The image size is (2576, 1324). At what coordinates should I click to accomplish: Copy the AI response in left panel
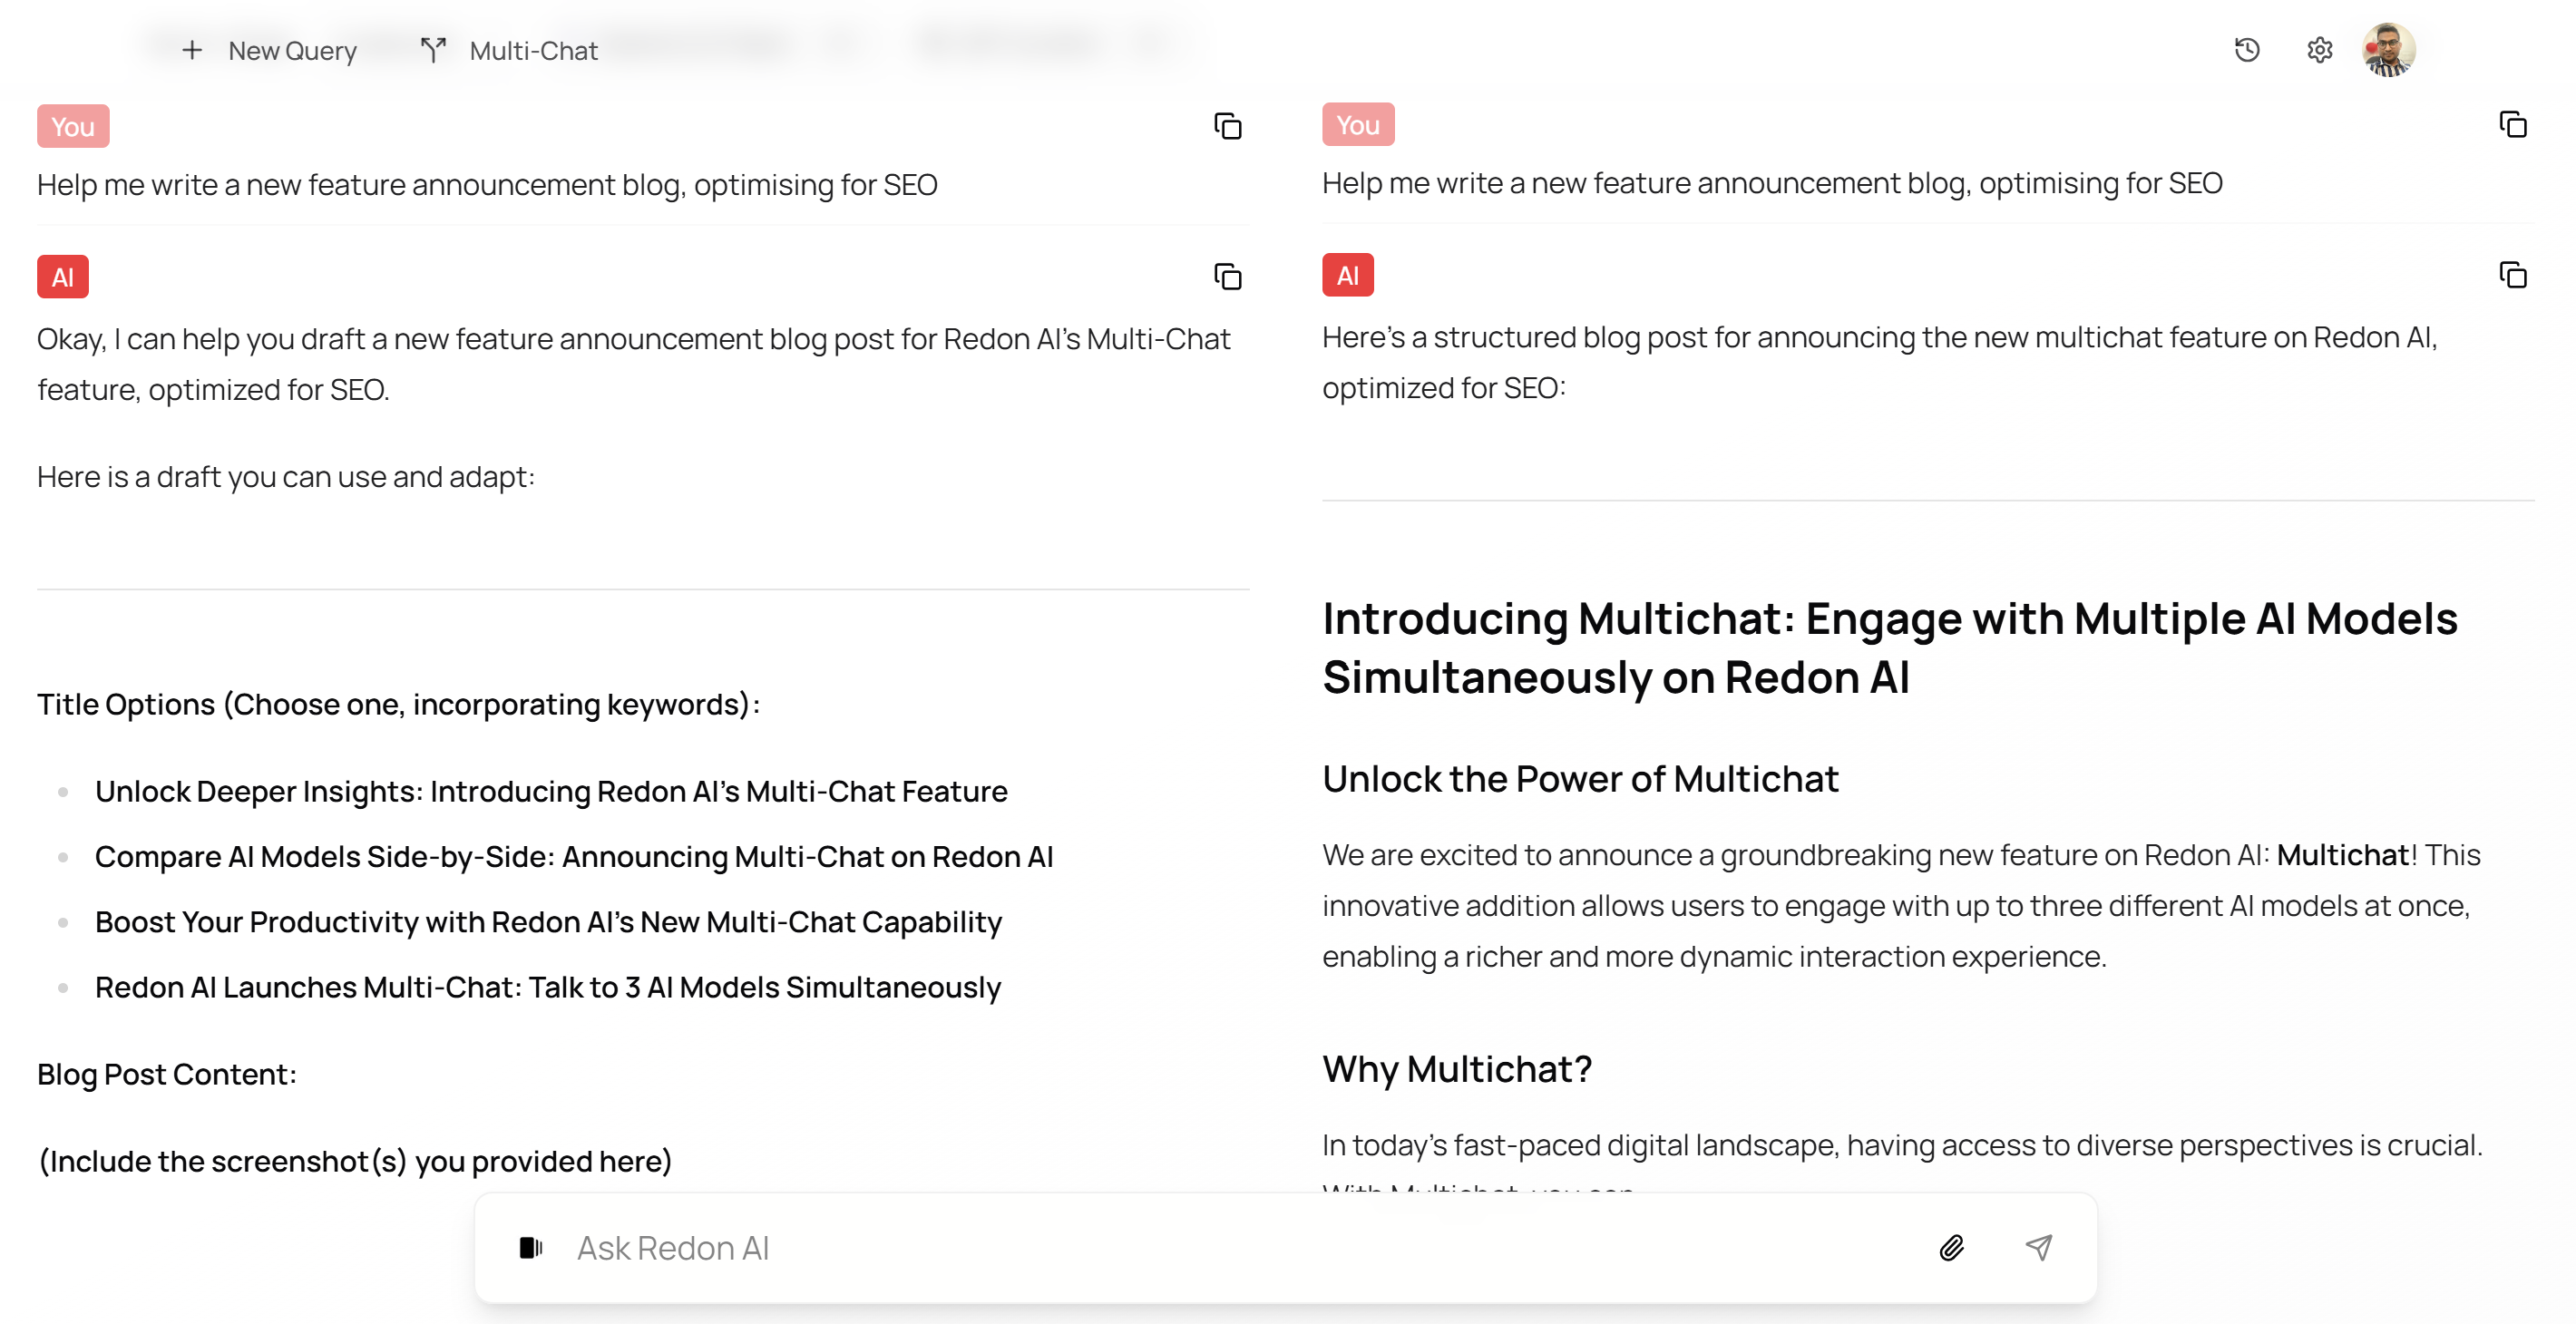[1228, 277]
